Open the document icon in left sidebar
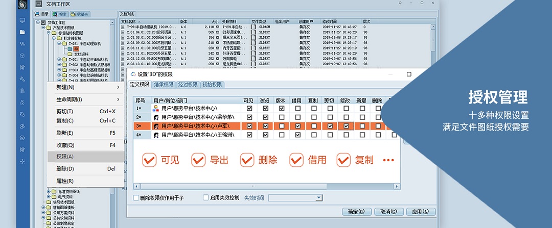Image resolution: width=552 pixels, height=228 pixels. pos(22,32)
